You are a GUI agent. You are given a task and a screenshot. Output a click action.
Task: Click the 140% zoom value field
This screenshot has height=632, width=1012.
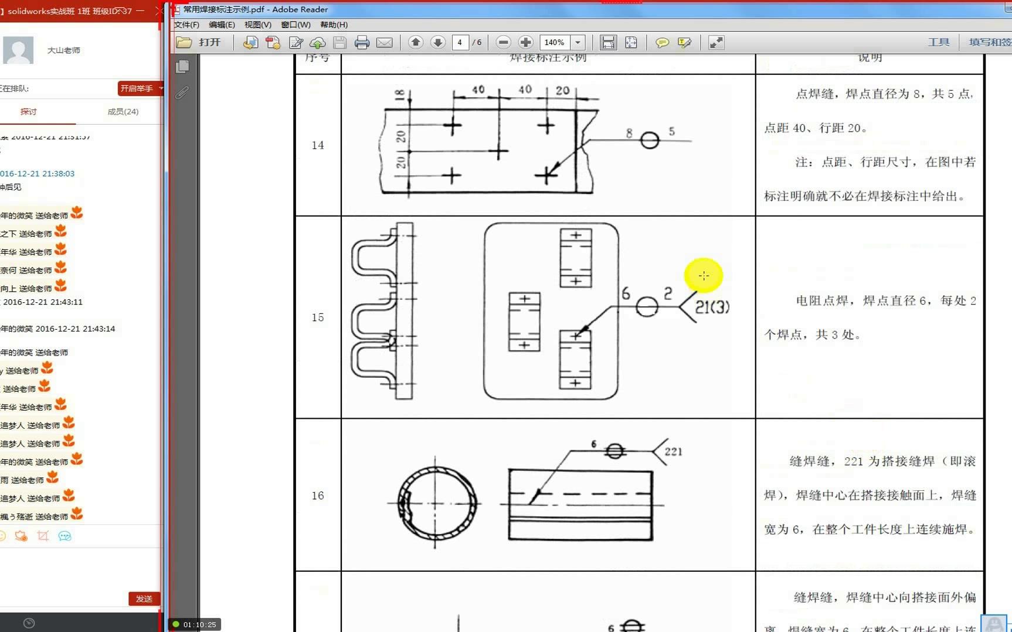tap(555, 42)
